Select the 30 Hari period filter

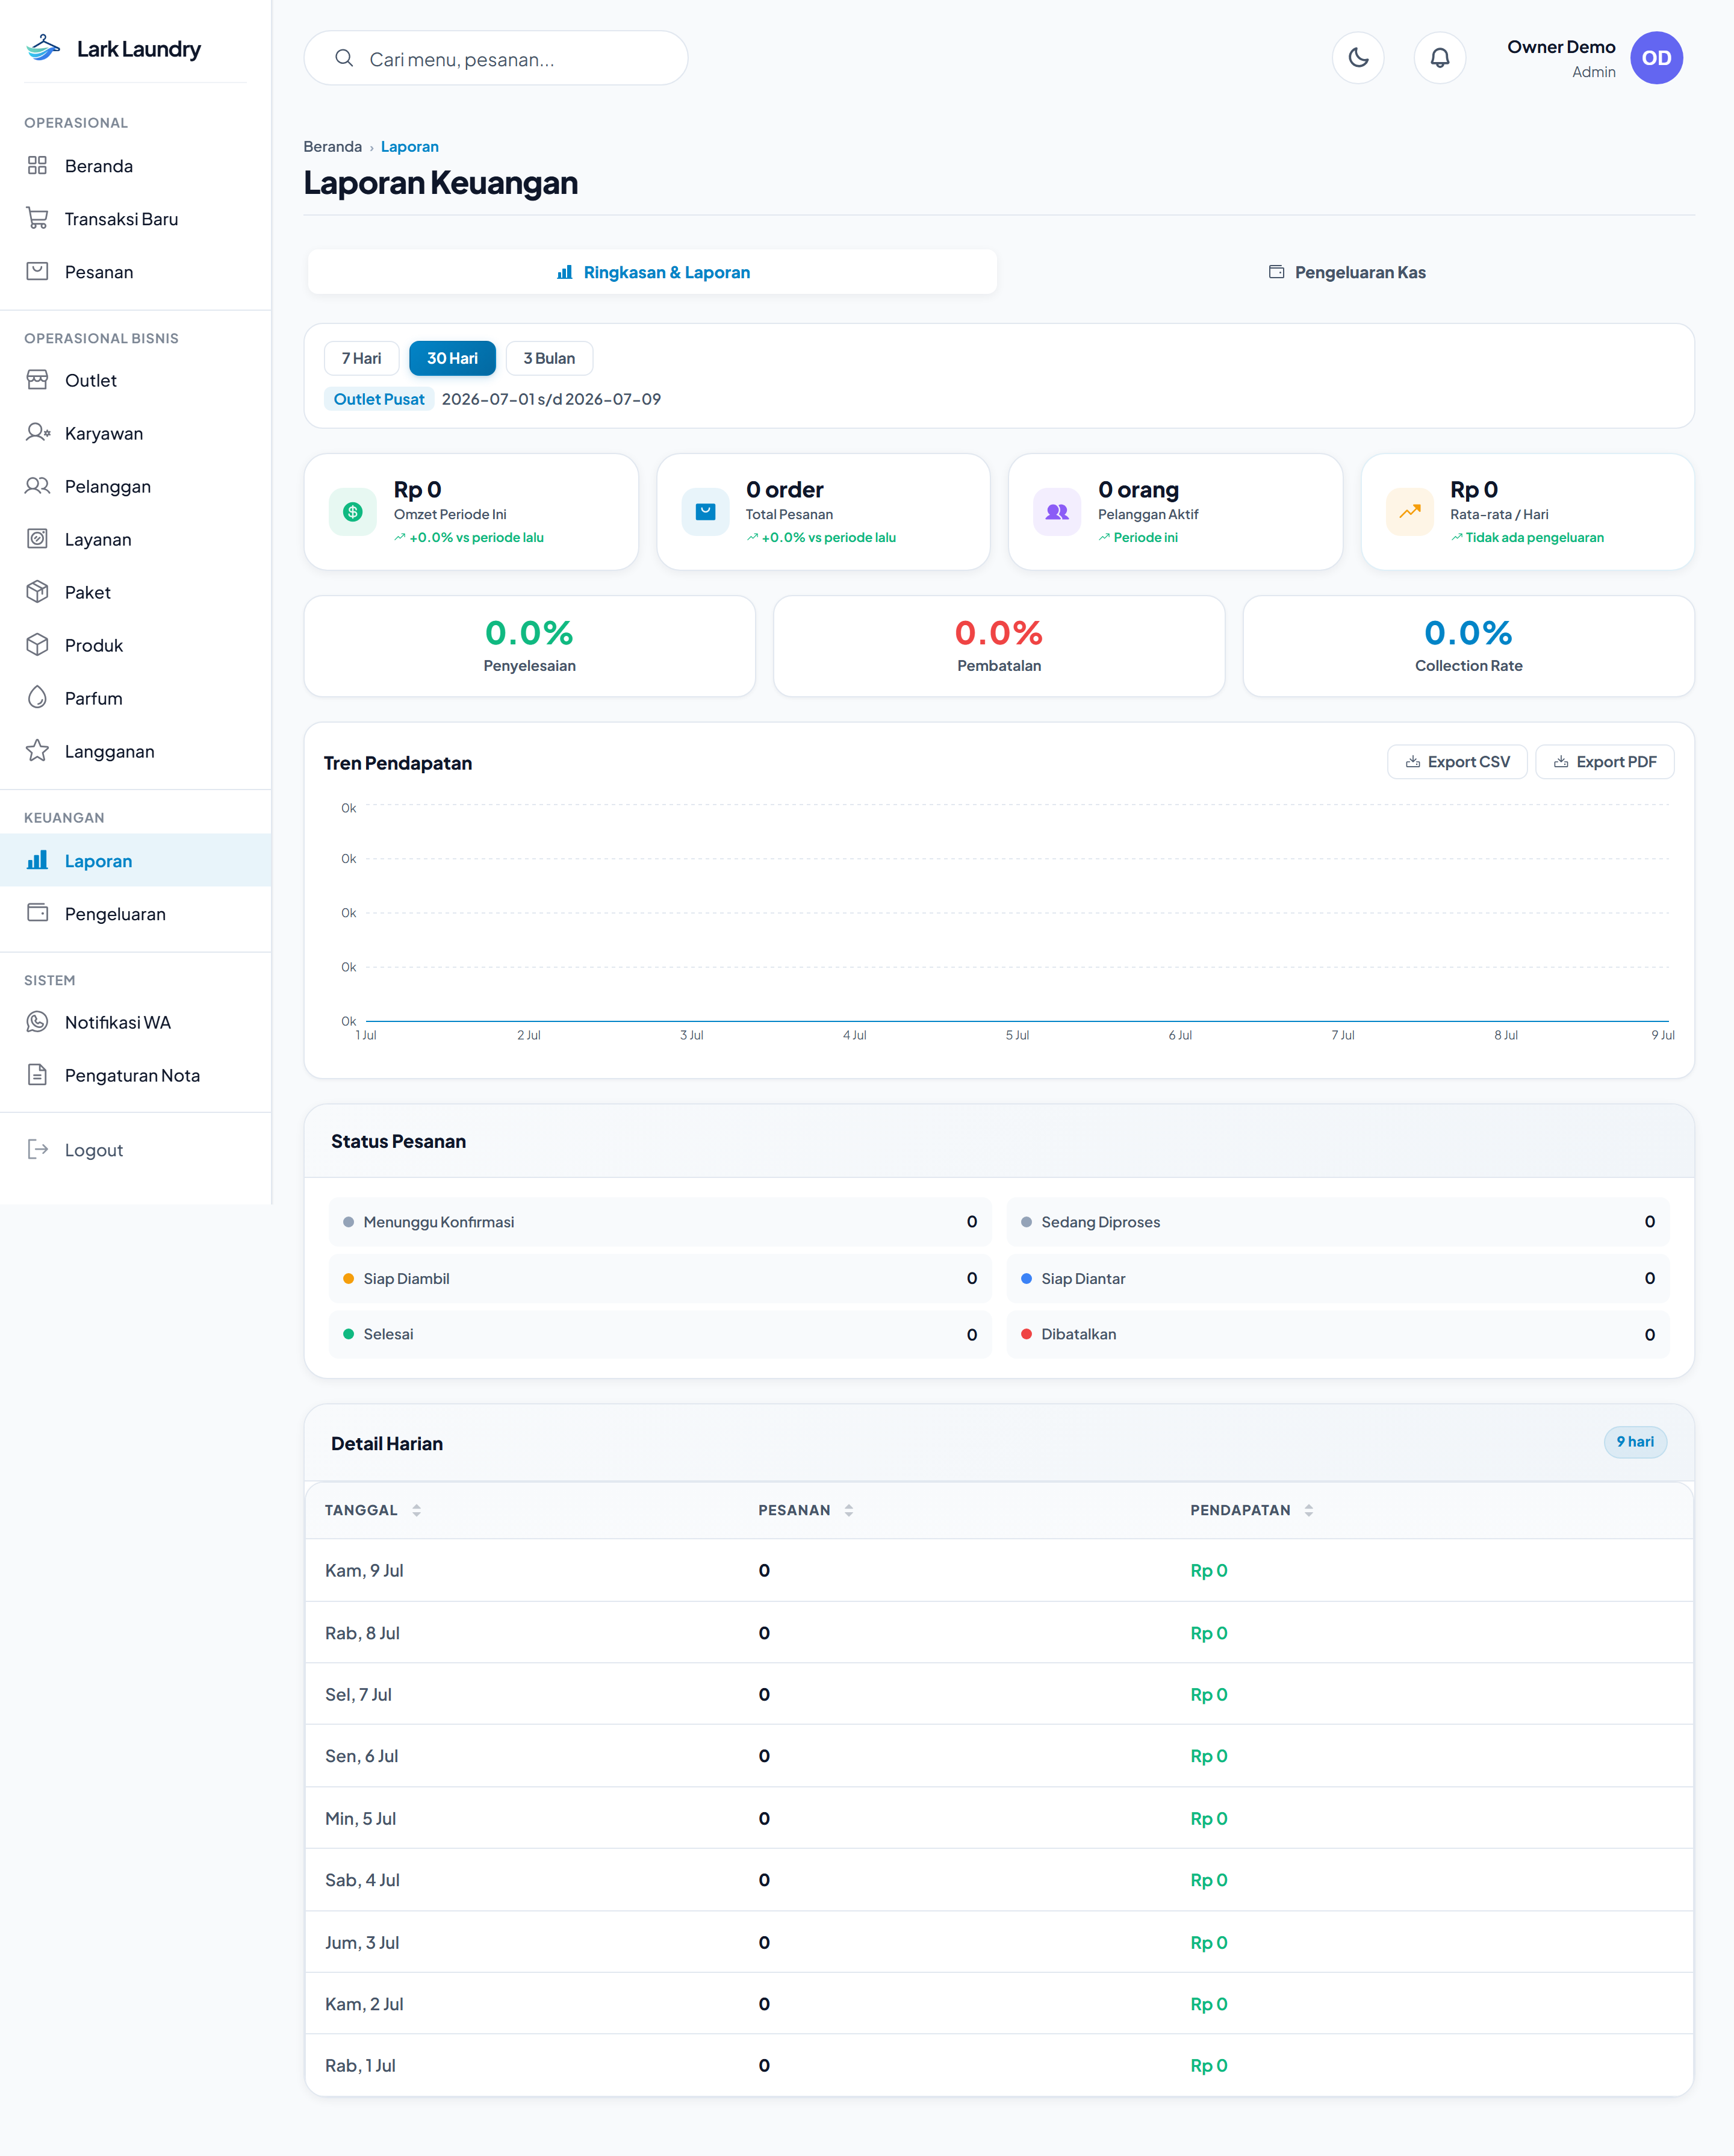click(452, 358)
